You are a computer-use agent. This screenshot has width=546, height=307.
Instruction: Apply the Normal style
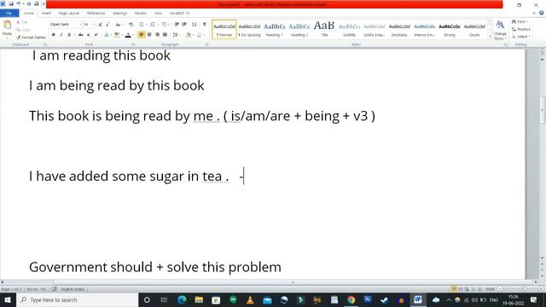tap(224, 30)
